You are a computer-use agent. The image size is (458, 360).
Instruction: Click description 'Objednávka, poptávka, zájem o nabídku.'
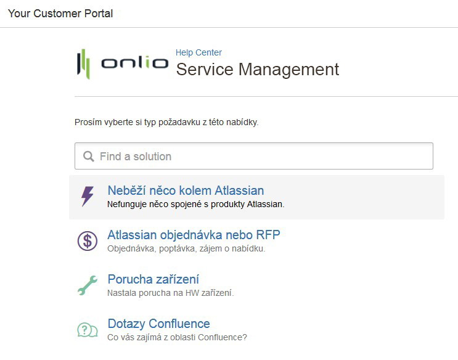pyautogui.click(x=186, y=248)
